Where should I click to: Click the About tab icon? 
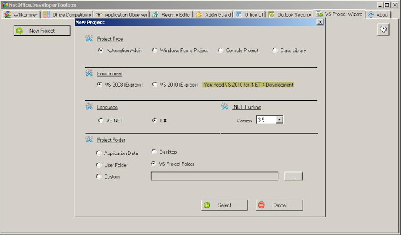click(371, 14)
